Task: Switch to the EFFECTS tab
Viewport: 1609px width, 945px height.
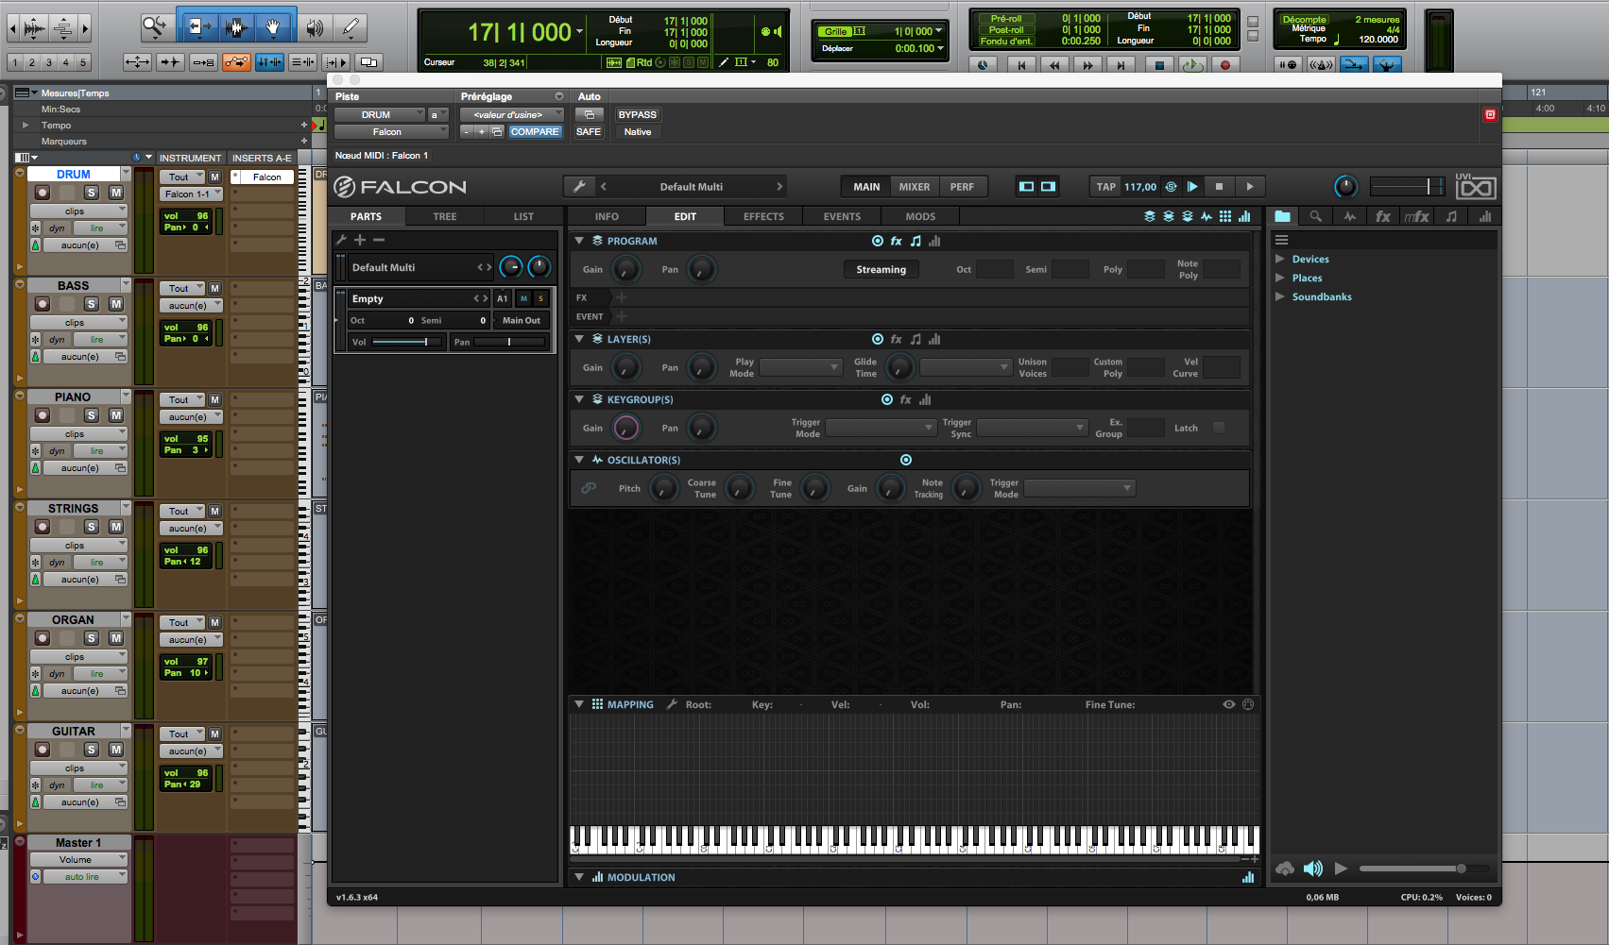Action: [x=763, y=216]
